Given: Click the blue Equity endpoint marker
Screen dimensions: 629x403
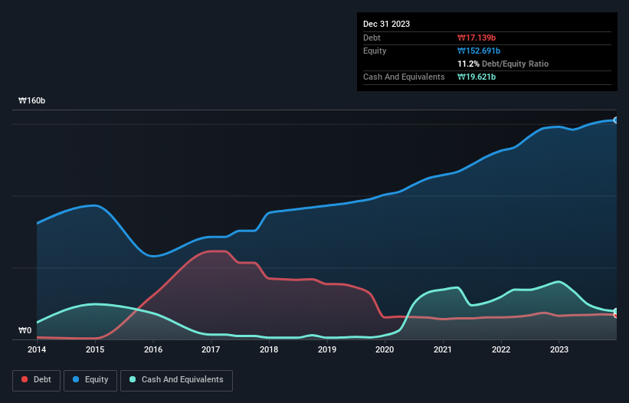Looking at the screenshot, I should point(616,120).
